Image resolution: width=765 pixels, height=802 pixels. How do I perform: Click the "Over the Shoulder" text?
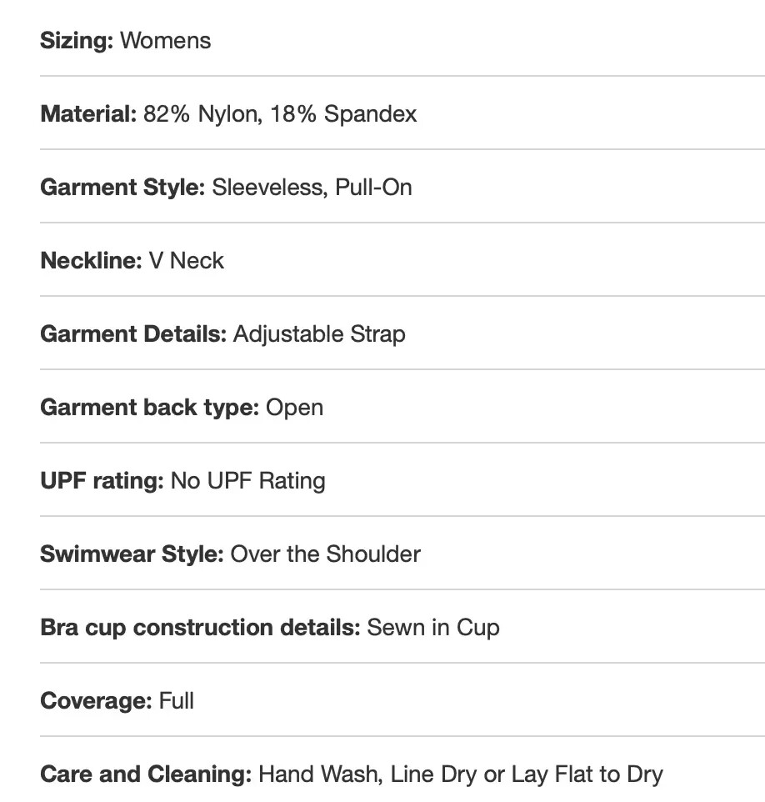(x=325, y=554)
